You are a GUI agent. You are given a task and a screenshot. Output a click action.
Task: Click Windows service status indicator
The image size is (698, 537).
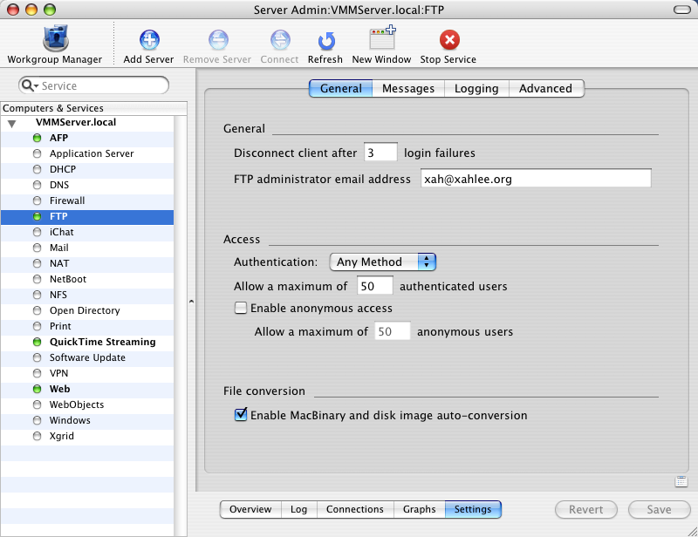coord(38,420)
